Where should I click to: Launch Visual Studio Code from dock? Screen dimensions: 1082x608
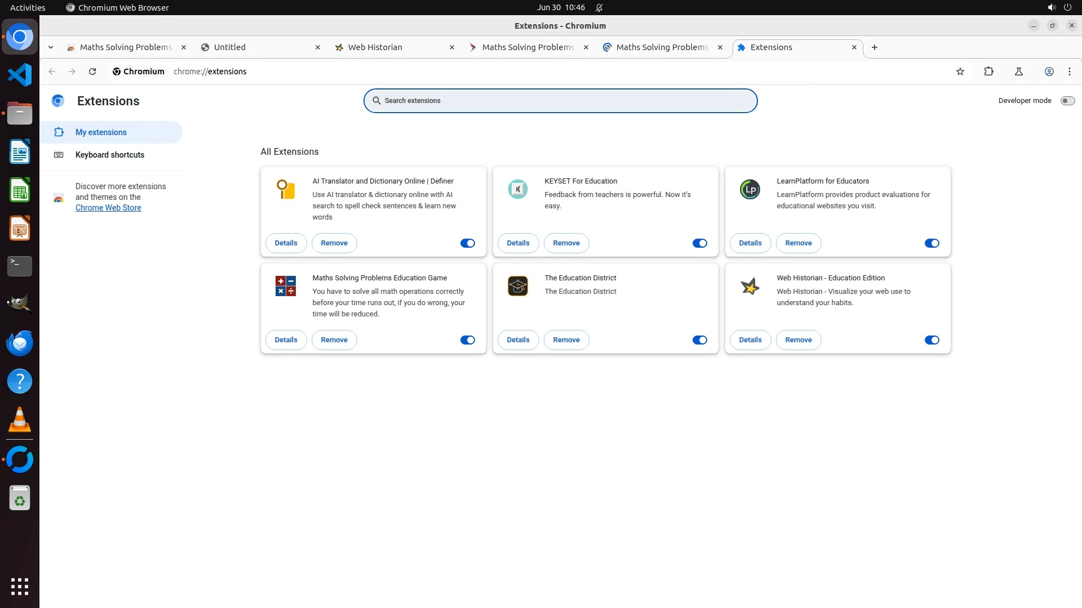(20, 75)
